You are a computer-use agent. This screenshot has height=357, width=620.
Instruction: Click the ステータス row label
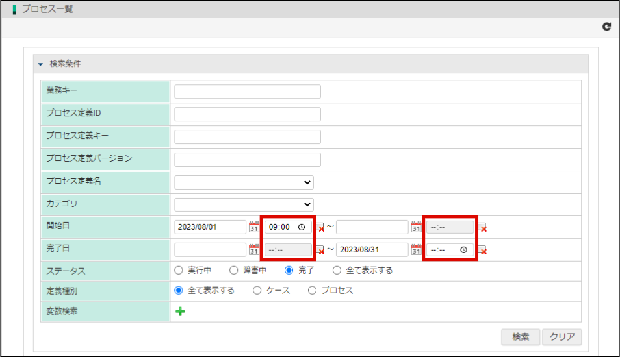[x=66, y=271]
